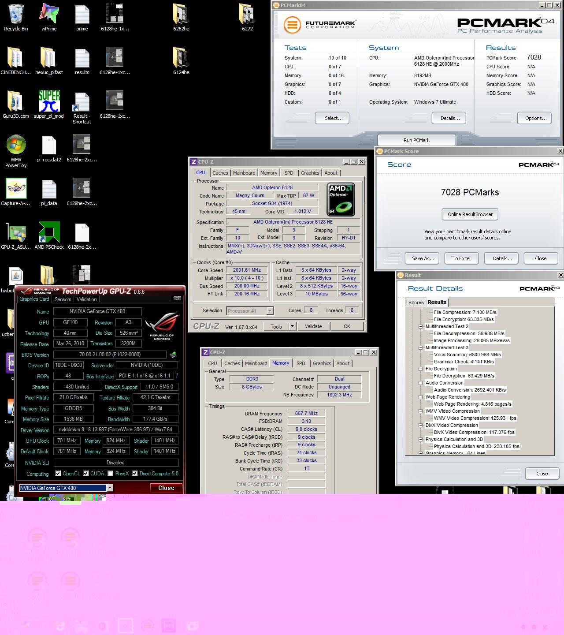The image size is (564, 635).
Task: Open the pi_data file icon
Action: [49, 192]
